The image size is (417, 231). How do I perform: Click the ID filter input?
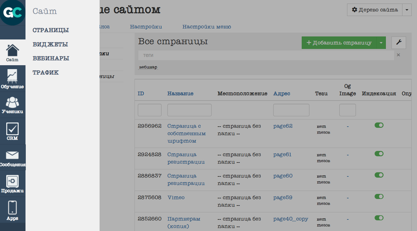tap(150, 110)
